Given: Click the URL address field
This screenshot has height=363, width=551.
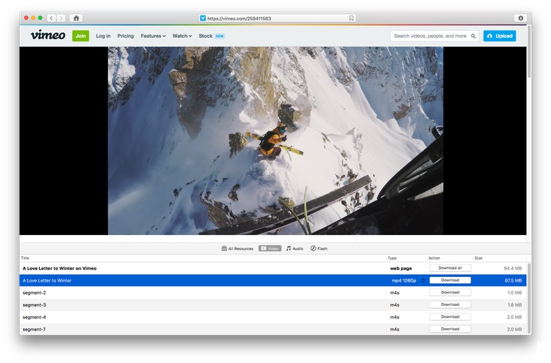Looking at the screenshot, I should tap(278, 19).
